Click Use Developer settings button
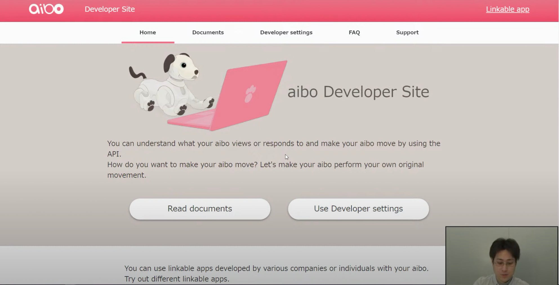Screen dimensions: 559x285 pos(358,209)
